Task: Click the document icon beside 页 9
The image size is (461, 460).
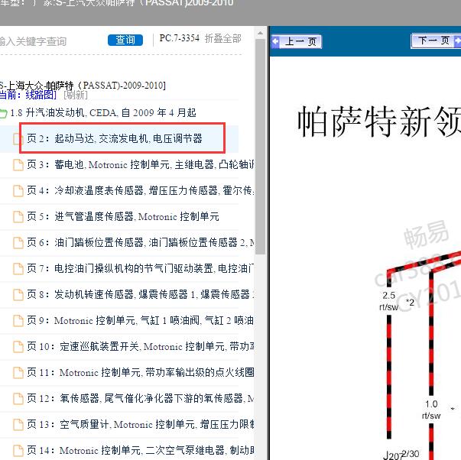Action: (18, 321)
